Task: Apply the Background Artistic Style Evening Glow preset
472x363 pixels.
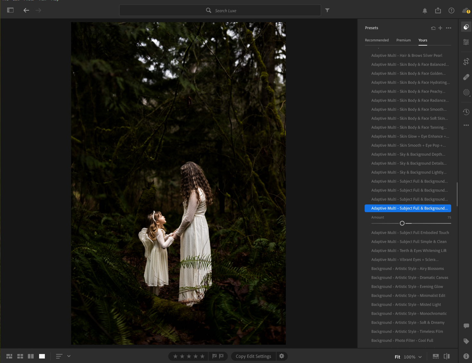Action: (x=407, y=286)
